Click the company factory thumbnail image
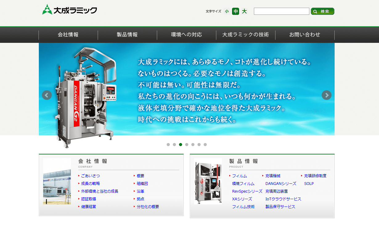379x225 pixels. click(57, 181)
